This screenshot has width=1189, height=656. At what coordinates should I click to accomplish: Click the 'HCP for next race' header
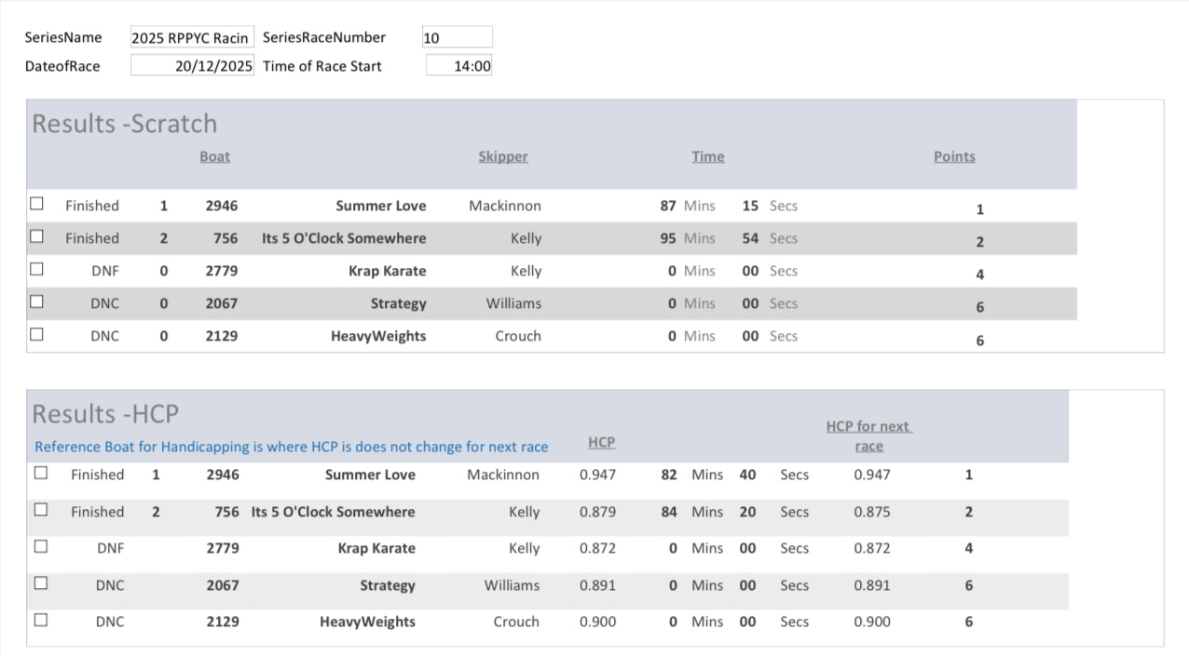(868, 435)
